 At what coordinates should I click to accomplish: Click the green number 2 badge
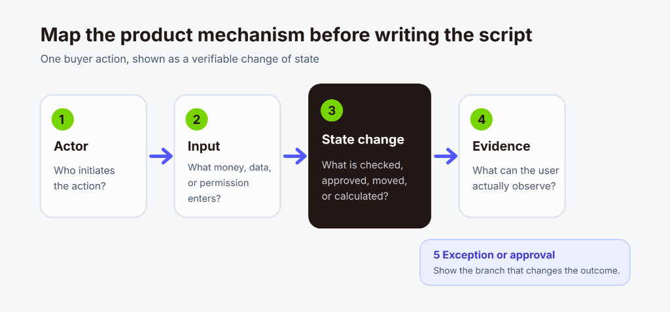point(196,119)
